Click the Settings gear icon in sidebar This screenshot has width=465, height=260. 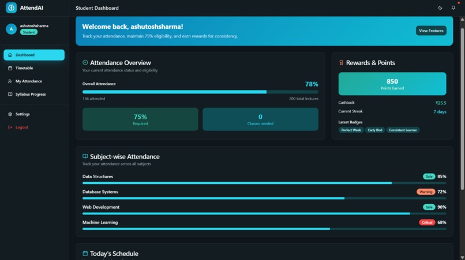(x=10, y=114)
